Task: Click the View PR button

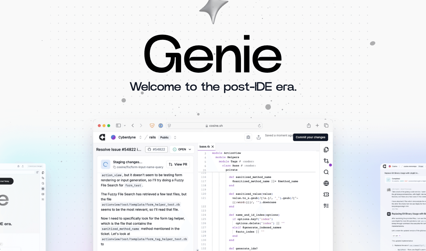Action: [x=178, y=164]
